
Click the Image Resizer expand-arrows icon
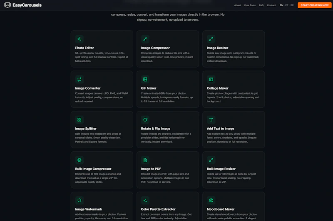click(211, 39)
